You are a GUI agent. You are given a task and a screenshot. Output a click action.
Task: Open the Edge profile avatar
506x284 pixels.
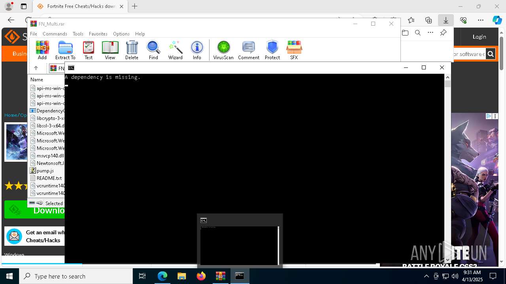tap(9, 6)
